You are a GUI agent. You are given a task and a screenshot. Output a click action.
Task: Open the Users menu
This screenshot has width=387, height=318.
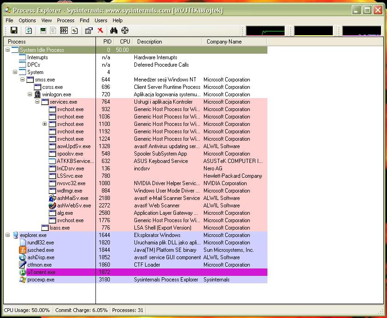[101, 20]
